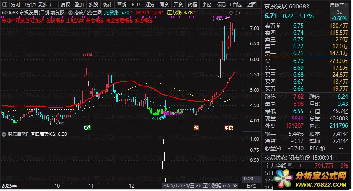Open the 统计 statistics tool
The image size is (353, 191).
[107, 4]
